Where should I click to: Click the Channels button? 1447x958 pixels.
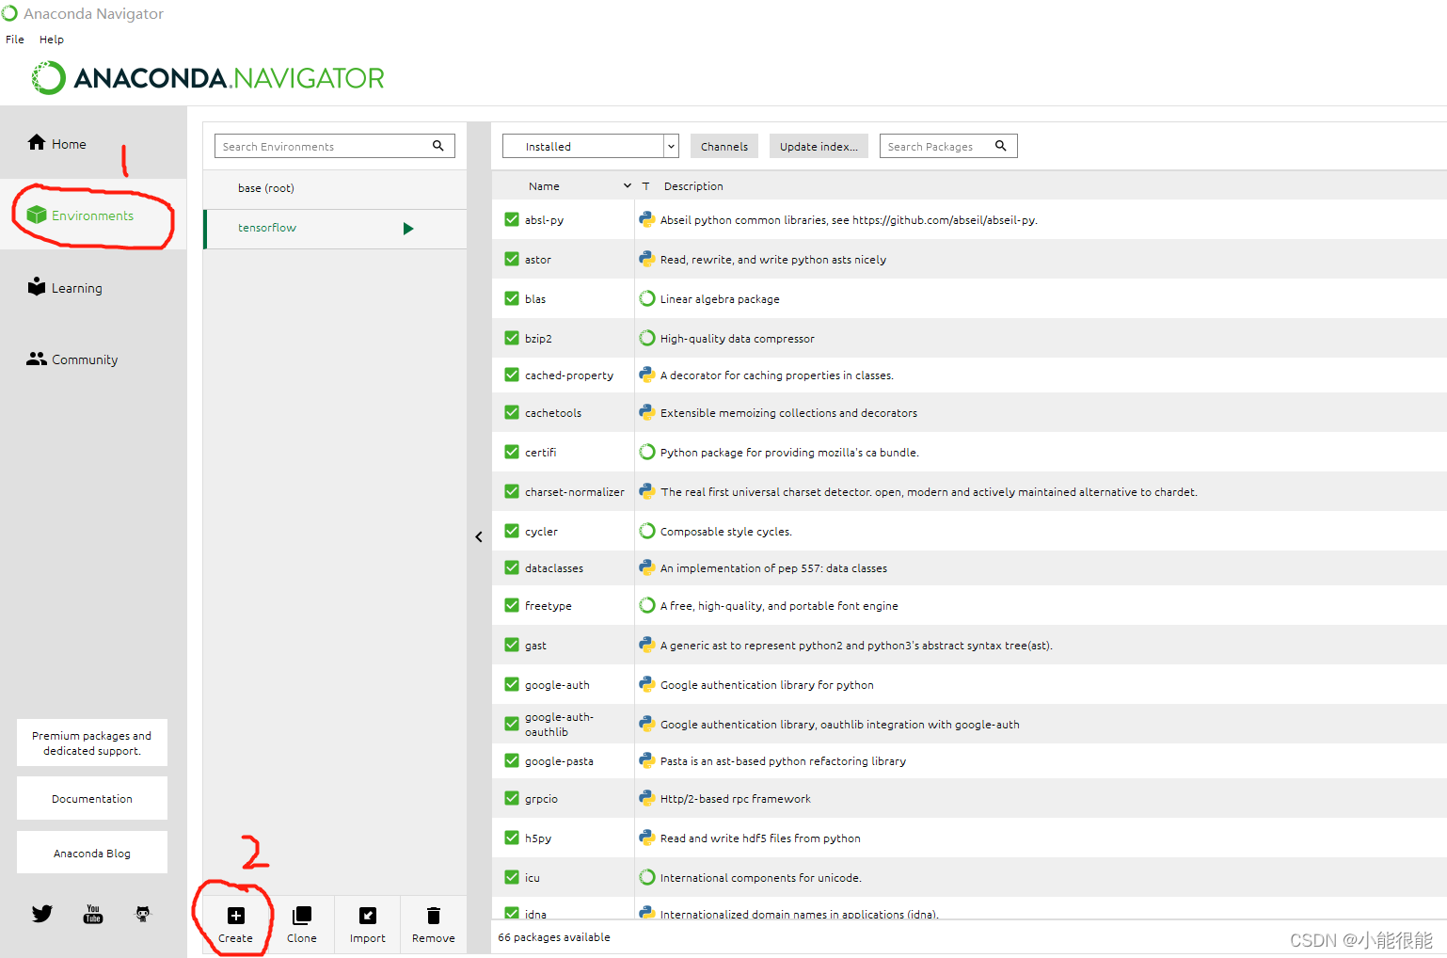[x=724, y=146]
